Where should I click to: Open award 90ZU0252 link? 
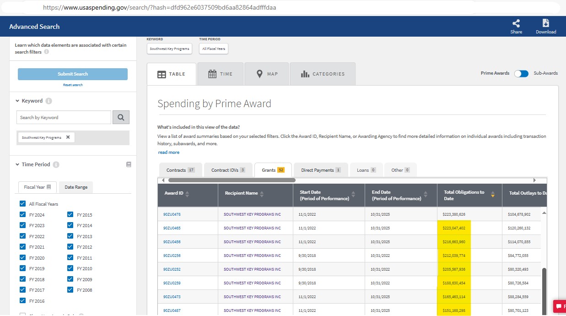172,269
